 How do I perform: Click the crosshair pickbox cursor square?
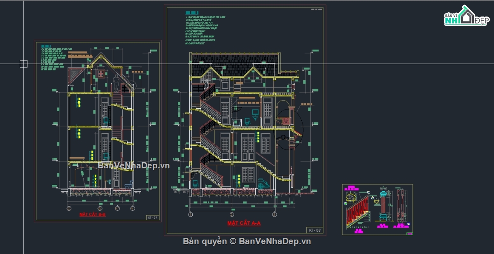23,63
